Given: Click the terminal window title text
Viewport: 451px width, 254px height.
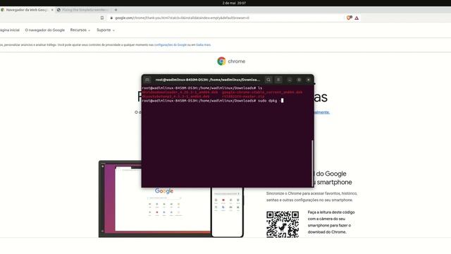Looking at the screenshot, I should [208, 80].
